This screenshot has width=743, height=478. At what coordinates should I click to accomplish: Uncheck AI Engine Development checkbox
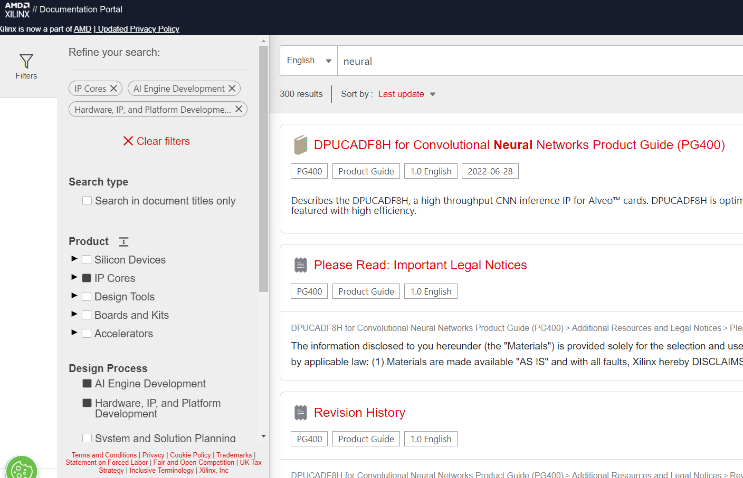87,384
